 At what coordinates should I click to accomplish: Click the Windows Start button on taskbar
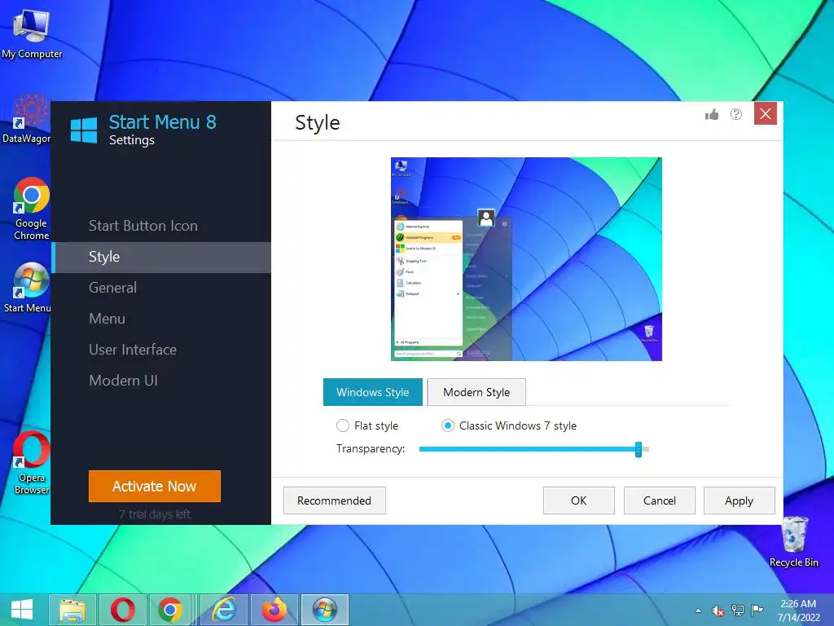[22, 610]
